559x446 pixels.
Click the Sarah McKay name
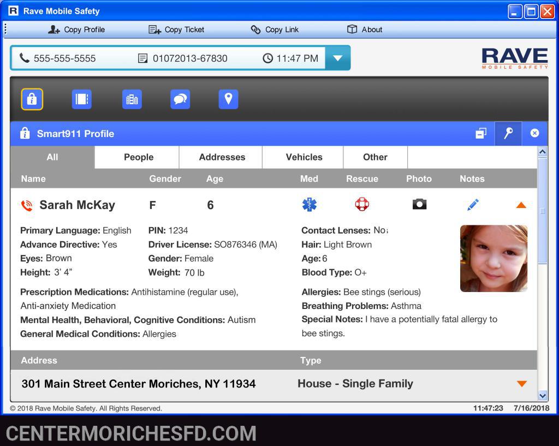tap(78, 205)
